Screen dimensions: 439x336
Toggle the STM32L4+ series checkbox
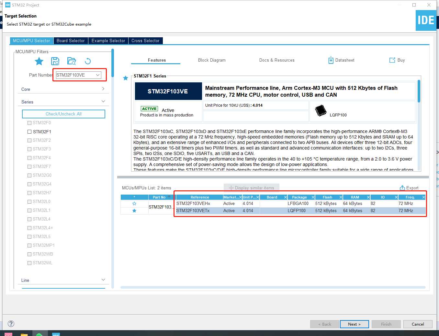(x=29, y=228)
